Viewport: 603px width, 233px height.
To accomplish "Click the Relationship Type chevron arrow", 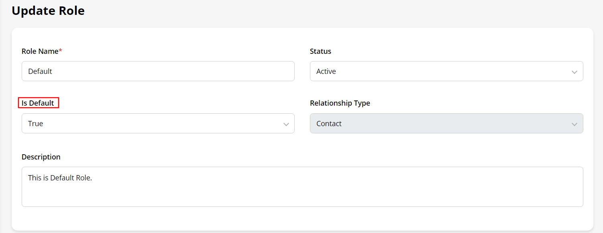I will pyautogui.click(x=574, y=125).
